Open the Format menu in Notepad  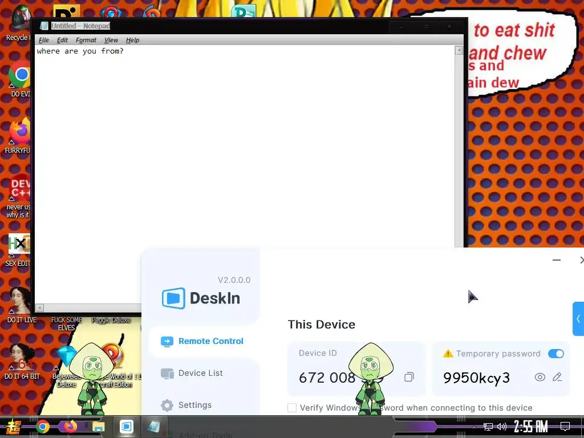point(86,40)
